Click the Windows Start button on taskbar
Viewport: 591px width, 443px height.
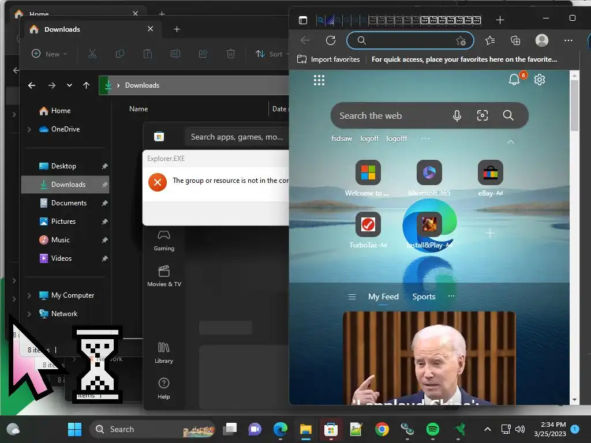point(74,429)
